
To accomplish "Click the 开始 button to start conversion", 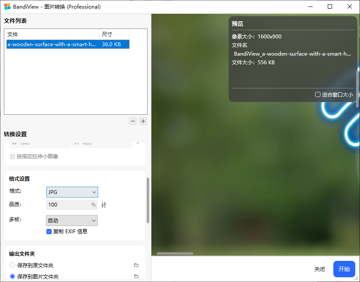I will [x=344, y=269].
